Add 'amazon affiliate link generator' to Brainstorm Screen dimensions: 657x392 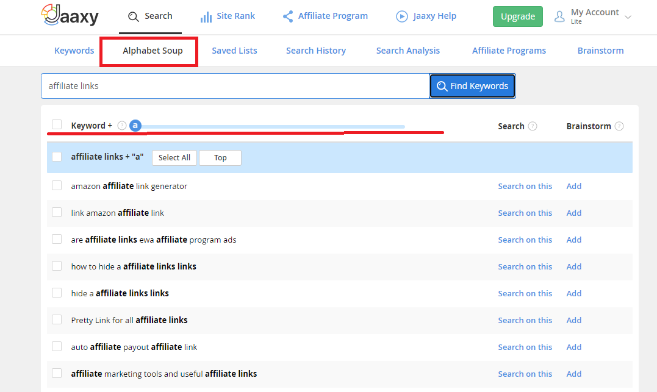click(573, 186)
